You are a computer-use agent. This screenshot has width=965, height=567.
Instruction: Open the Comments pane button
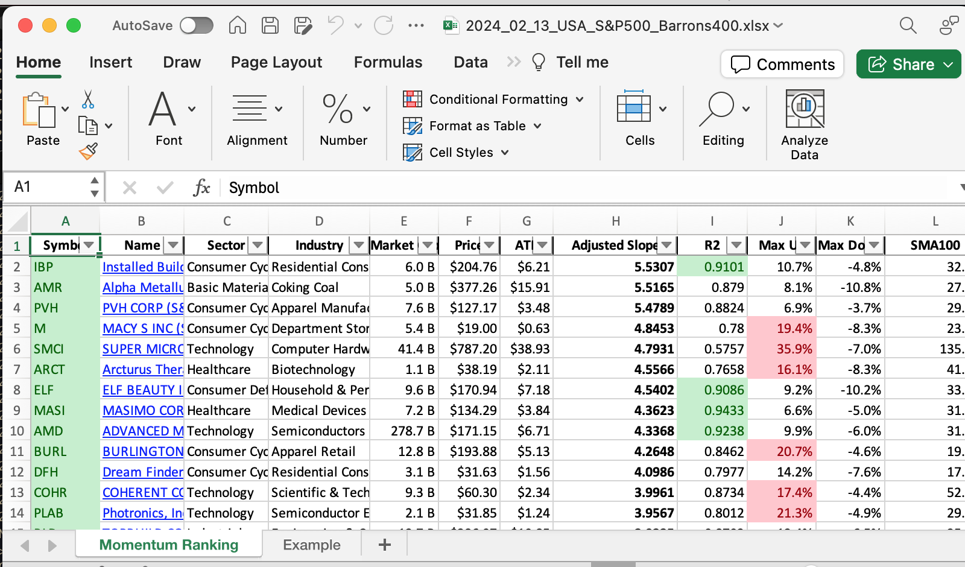(x=782, y=64)
